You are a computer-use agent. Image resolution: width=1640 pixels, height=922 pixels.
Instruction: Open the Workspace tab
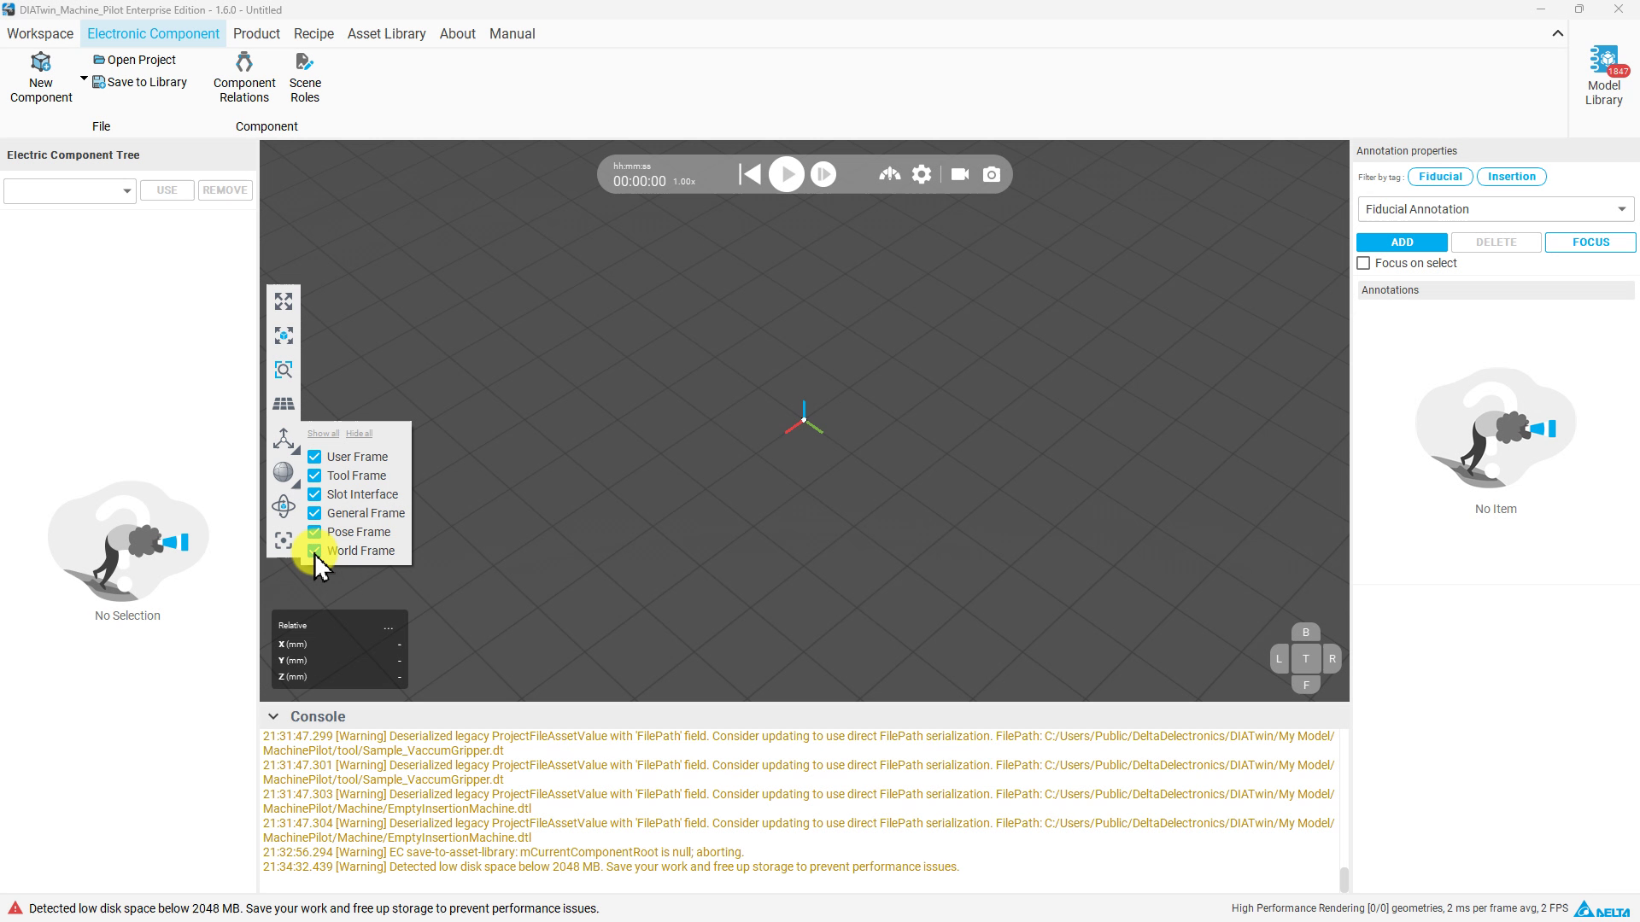40,33
